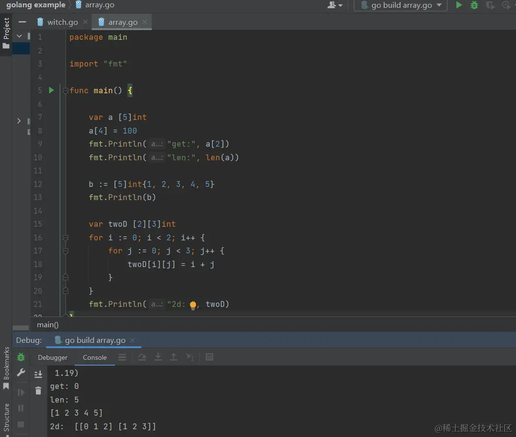Open debug settings with the wrench icon
Screen dimensions: 516x437
point(21,372)
